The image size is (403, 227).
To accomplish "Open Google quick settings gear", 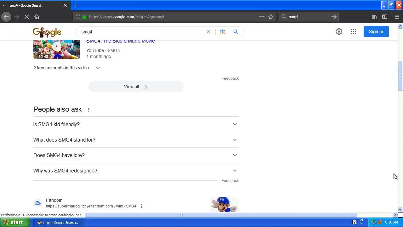I will point(339,32).
